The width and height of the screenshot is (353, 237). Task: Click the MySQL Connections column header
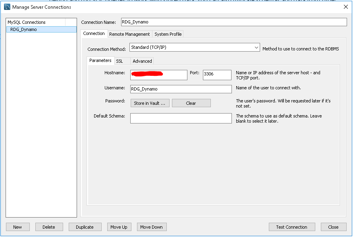[x=36, y=22]
